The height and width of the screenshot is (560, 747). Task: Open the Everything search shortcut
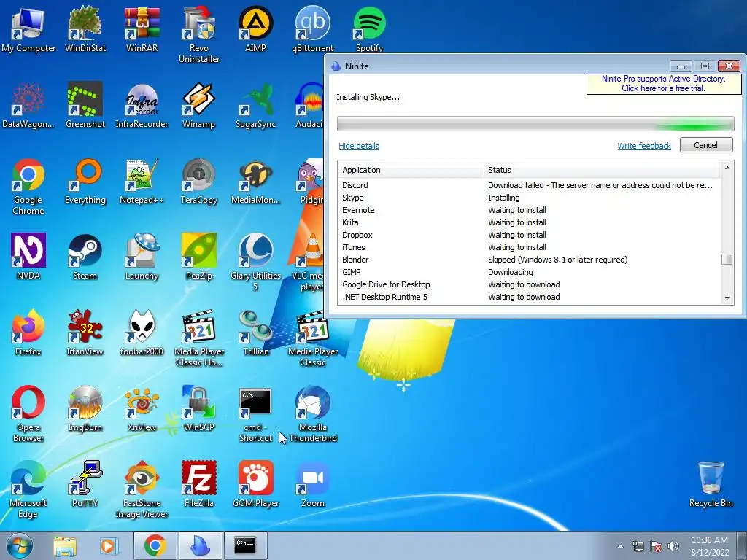pos(85,181)
